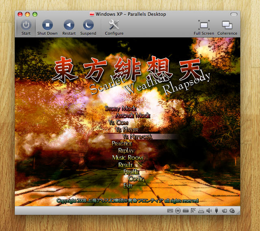
Task: Open Configure settings with wrench icon
Action: point(114,25)
